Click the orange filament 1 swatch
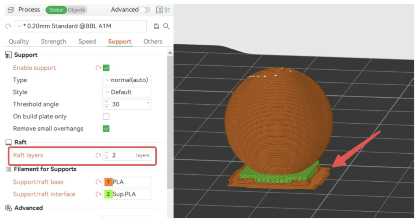Image resolution: width=416 pixels, height=221 pixels. click(108, 182)
